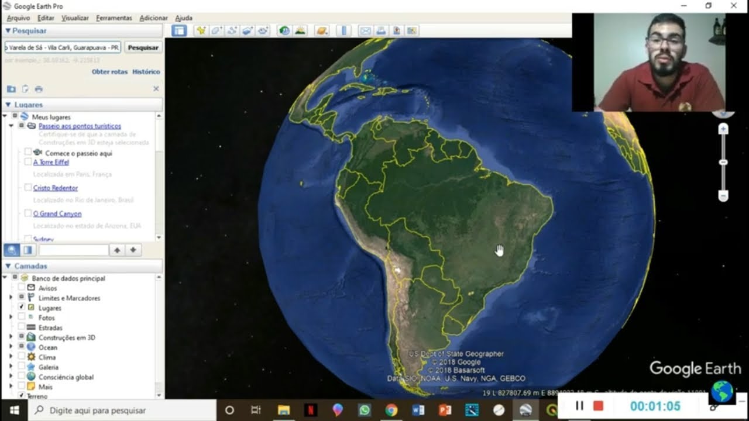Click the zoom in plus button
Image resolution: width=749 pixels, height=421 pixels.
tap(723, 129)
